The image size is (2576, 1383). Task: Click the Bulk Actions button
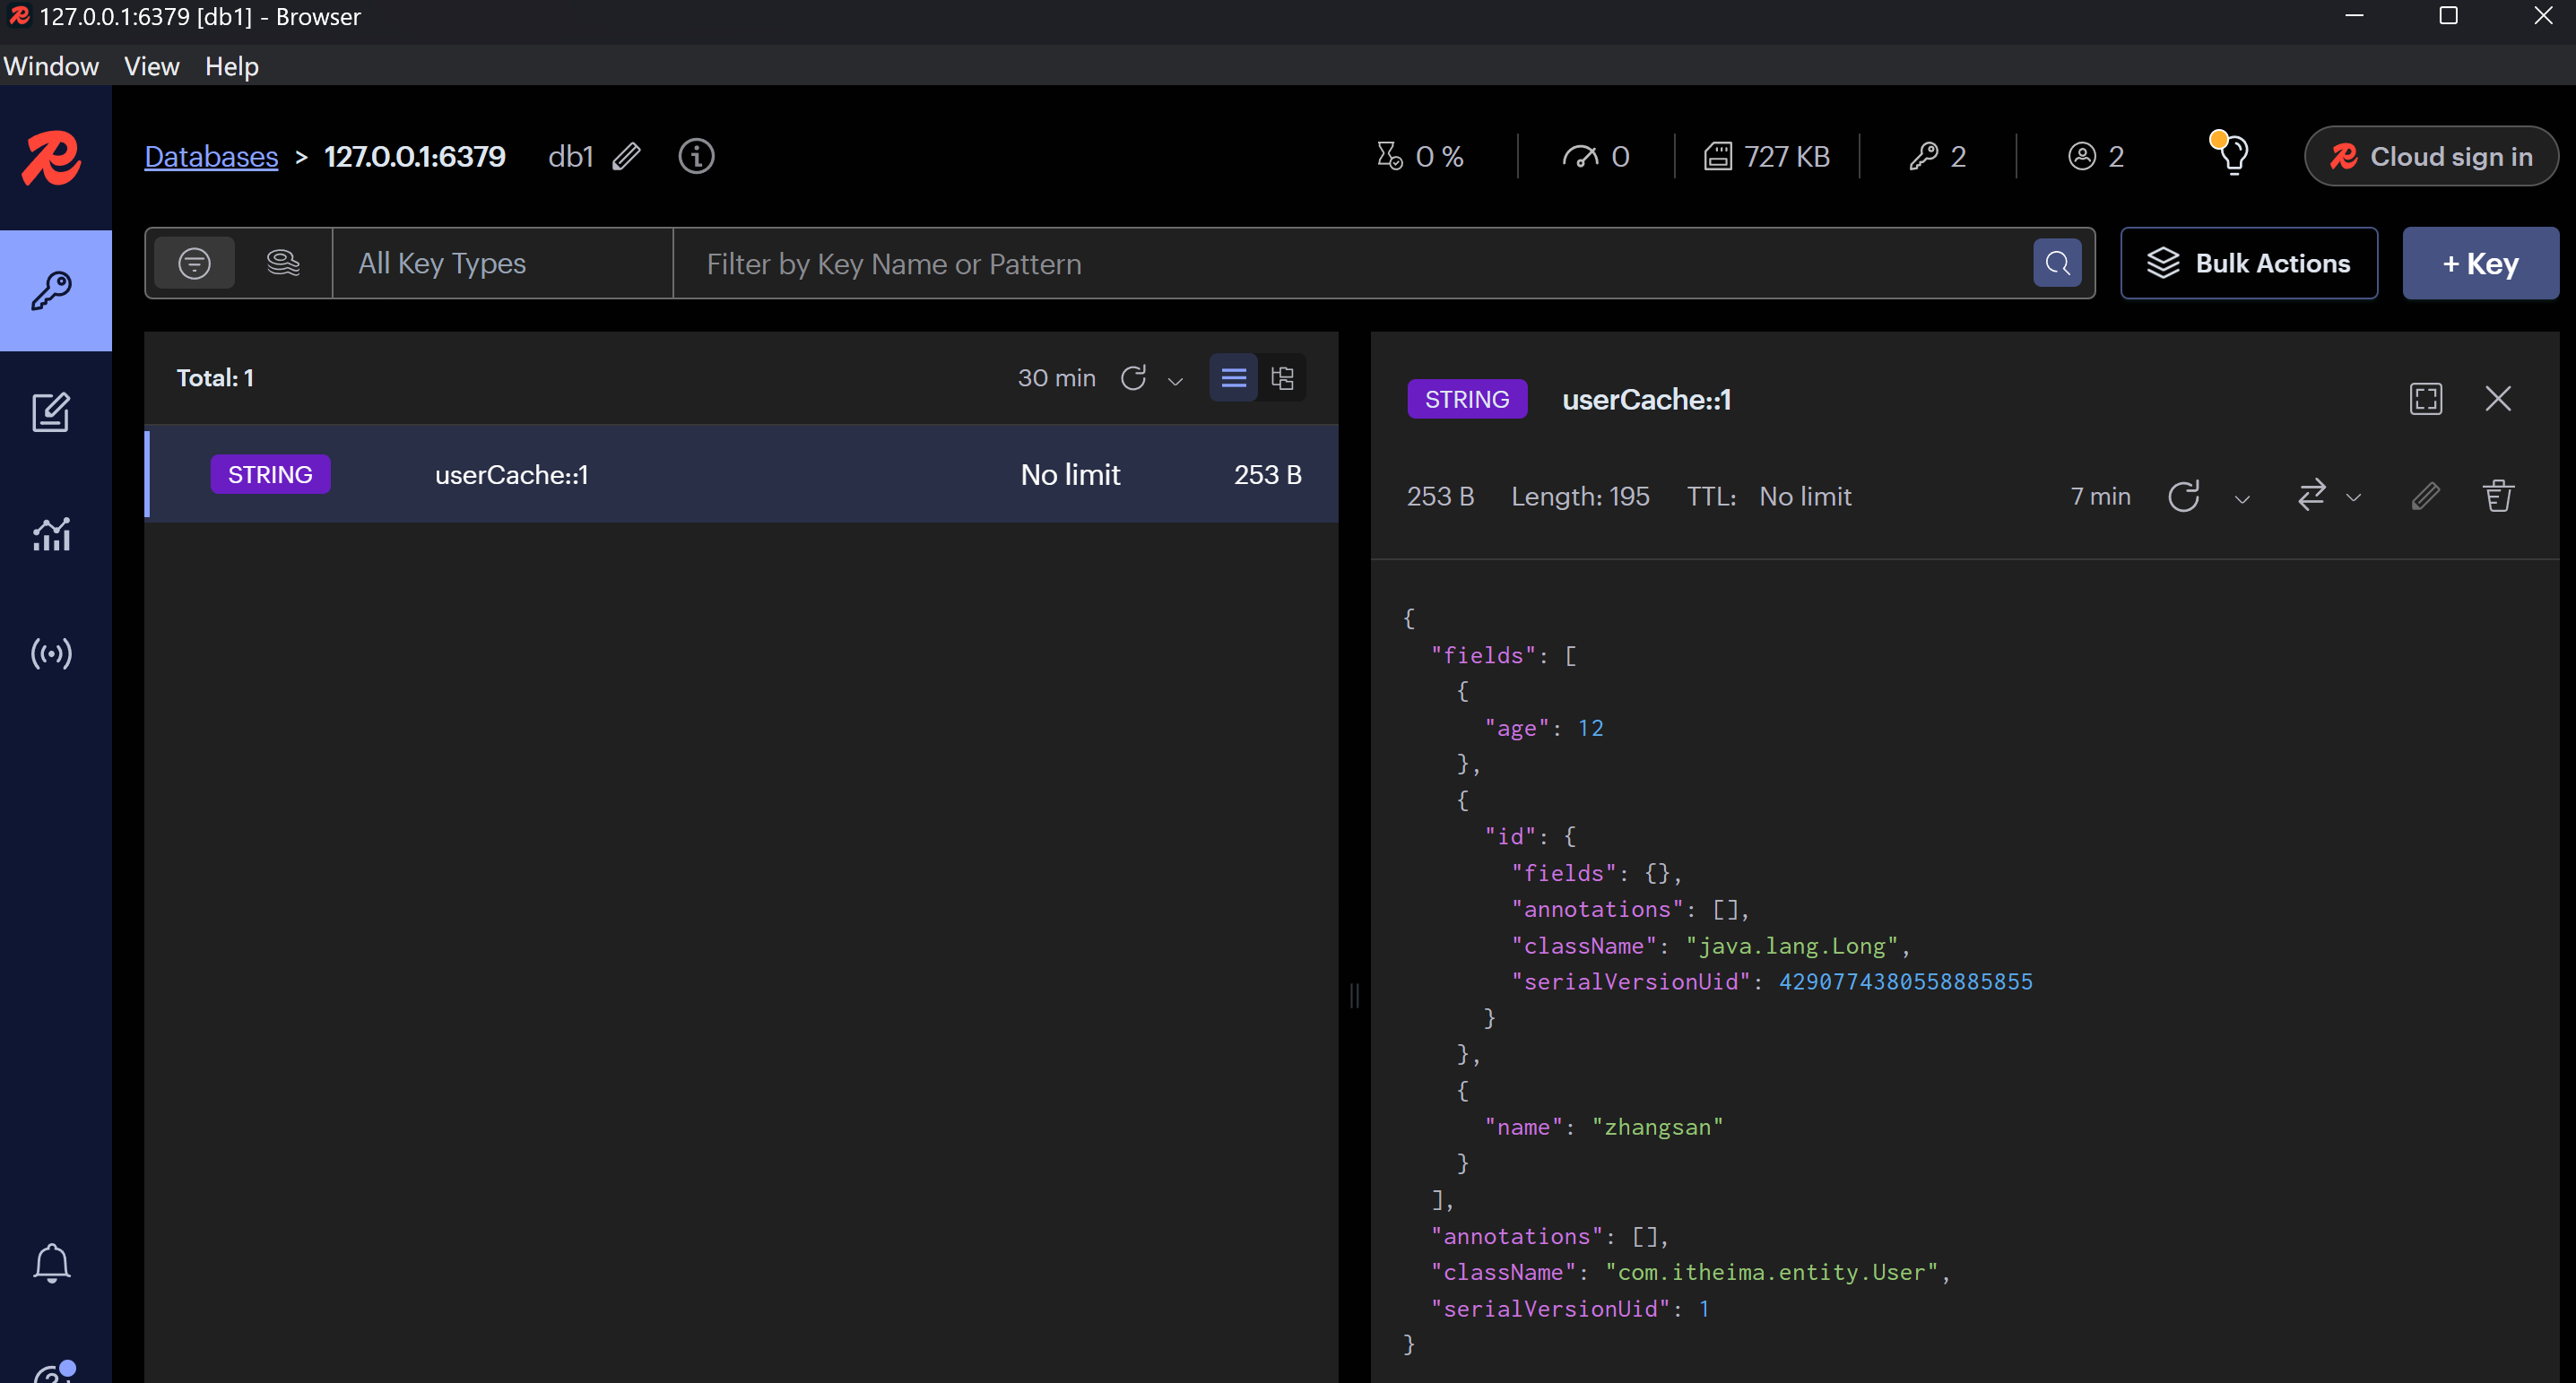(x=2248, y=263)
